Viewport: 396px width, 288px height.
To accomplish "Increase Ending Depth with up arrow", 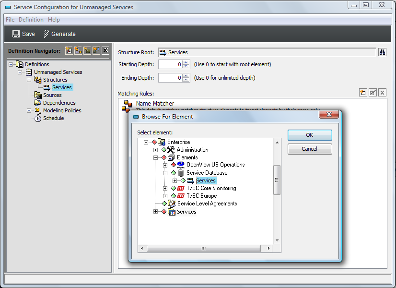I will (x=186, y=76).
